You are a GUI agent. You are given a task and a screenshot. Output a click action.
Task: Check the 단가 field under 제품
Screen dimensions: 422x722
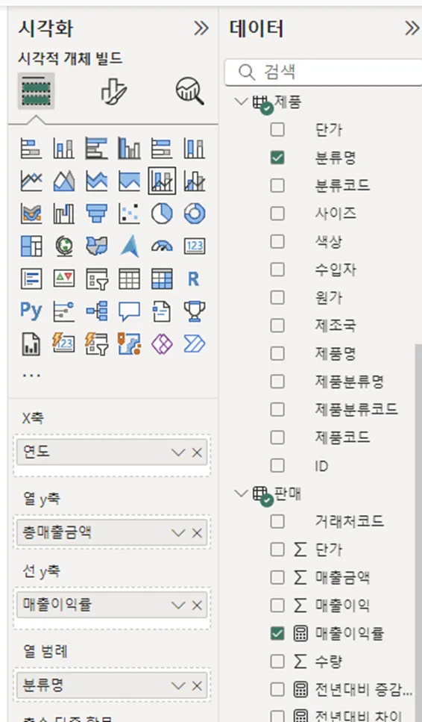point(277,129)
